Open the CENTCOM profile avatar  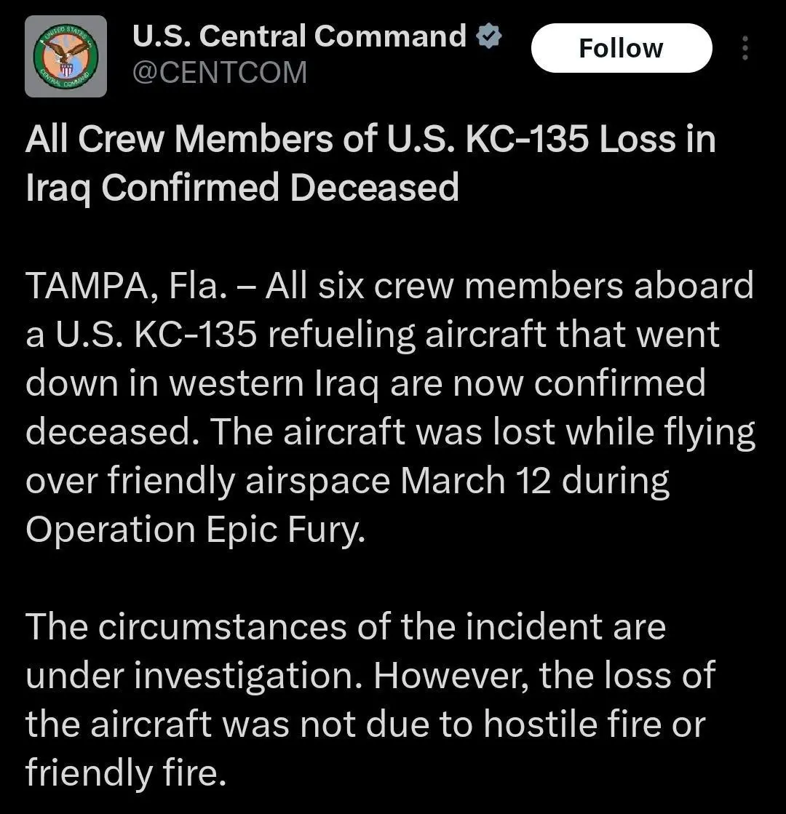pos(65,56)
